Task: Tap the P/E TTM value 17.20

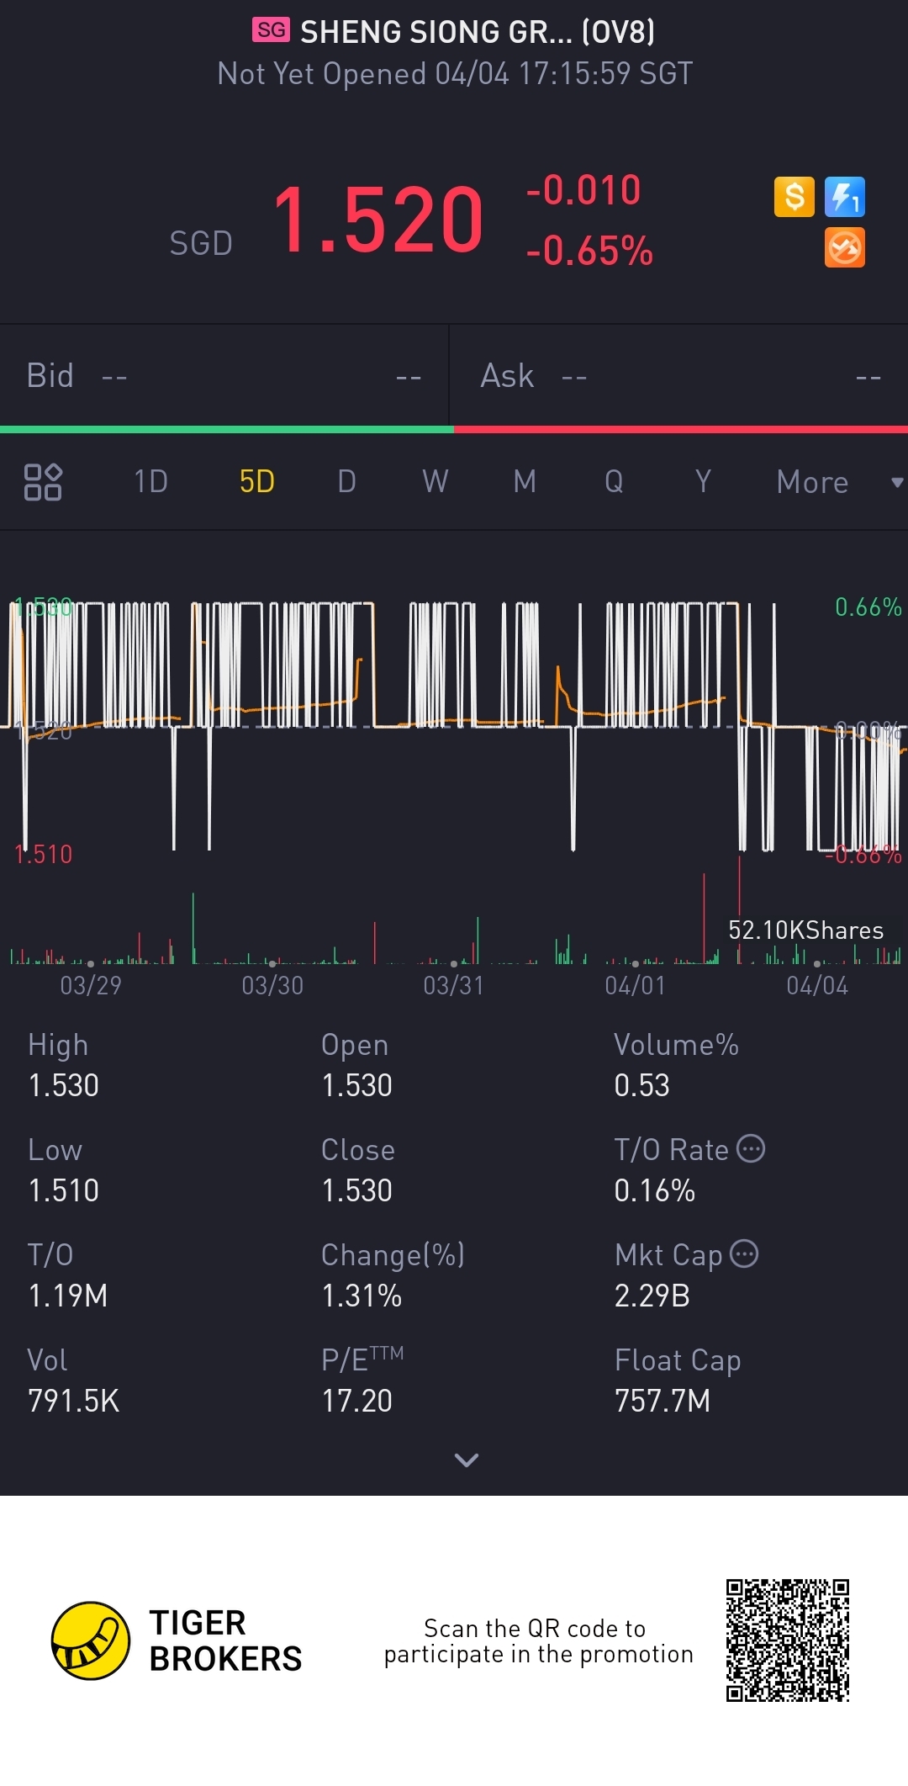Action: [x=357, y=1401]
